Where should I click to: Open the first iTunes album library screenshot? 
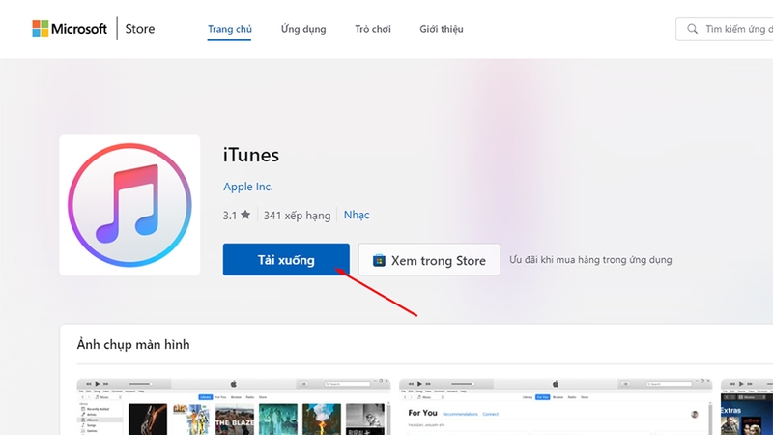[x=234, y=407]
